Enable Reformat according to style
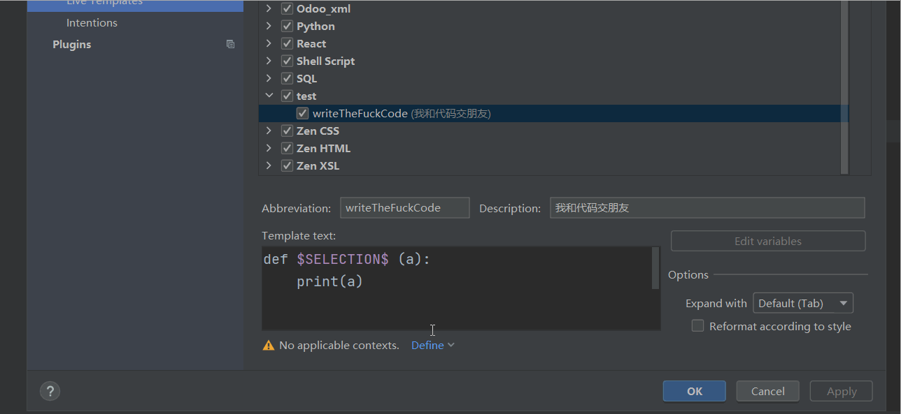 tap(697, 326)
